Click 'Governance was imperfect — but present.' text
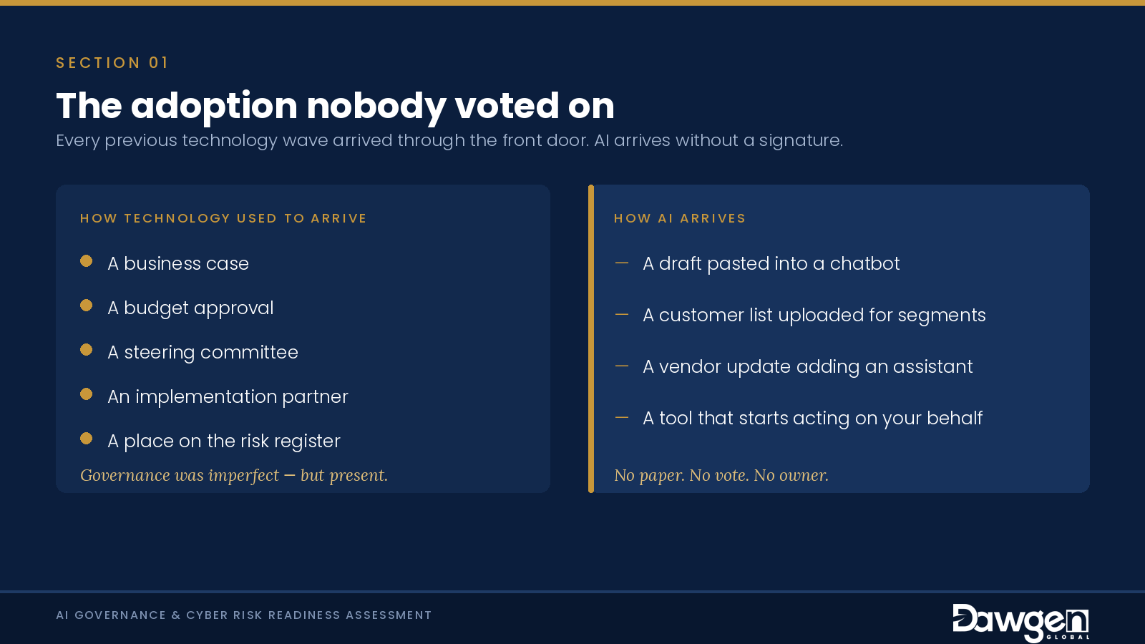This screenshot has width=1145, height=644. (x=234, y=475)
